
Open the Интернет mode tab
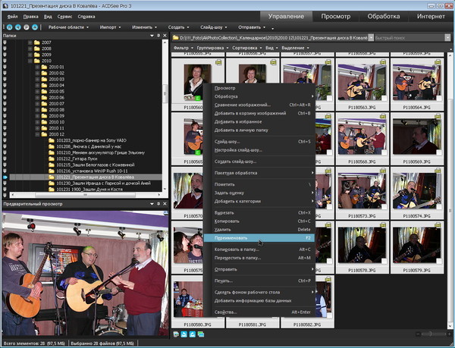click(x=431, y=17)
